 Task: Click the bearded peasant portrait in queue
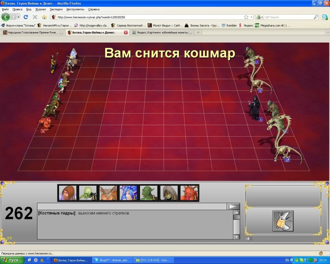68,193
